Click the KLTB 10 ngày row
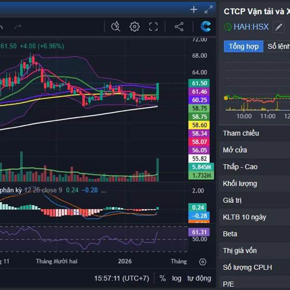This screenshot has width=290, height=290. coord(255,217)
